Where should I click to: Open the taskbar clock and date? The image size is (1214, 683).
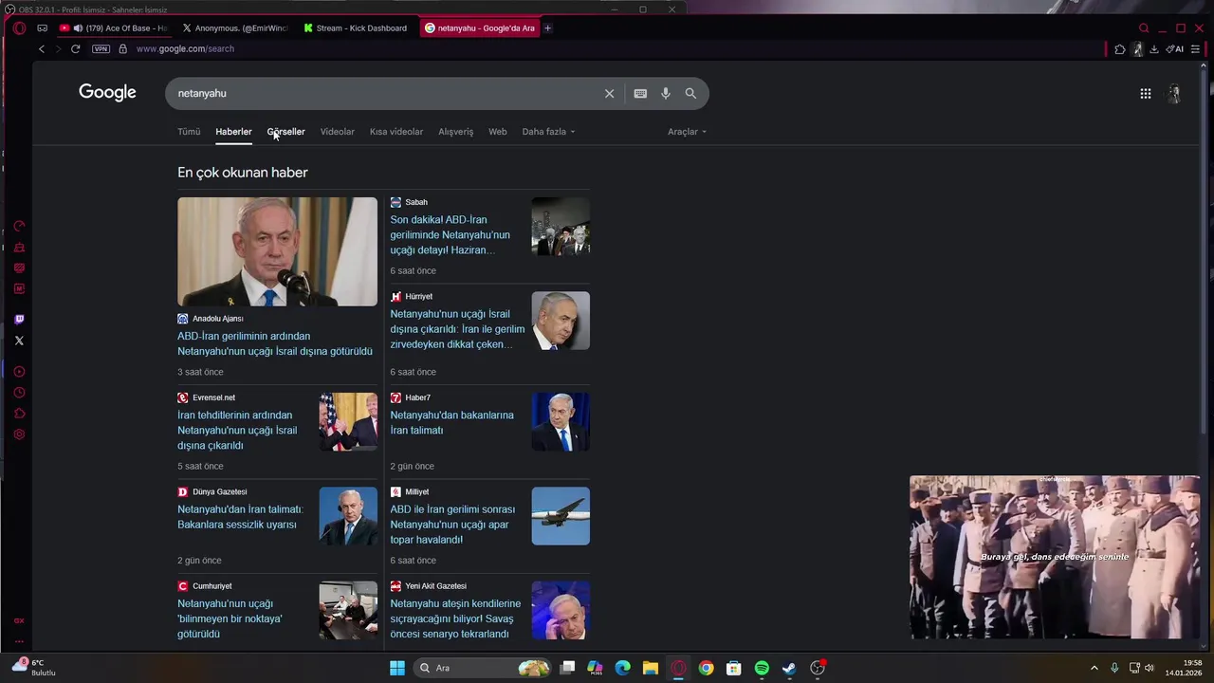click(1185, 668)
